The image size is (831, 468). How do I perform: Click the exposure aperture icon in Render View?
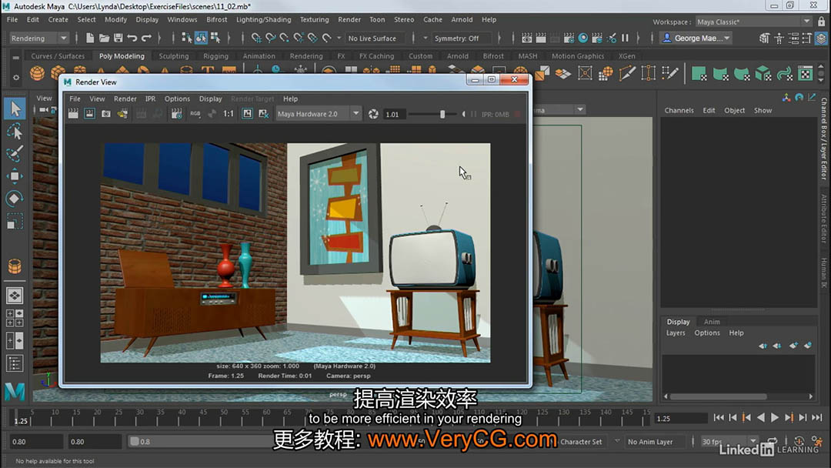click(x=373, y=114)
